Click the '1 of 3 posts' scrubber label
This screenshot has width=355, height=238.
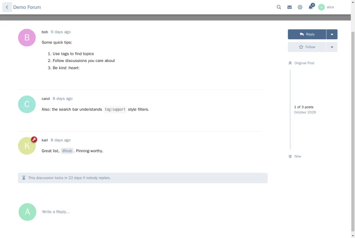(304, 107)
